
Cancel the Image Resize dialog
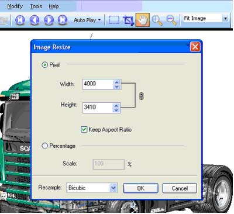tap(180, 188)
